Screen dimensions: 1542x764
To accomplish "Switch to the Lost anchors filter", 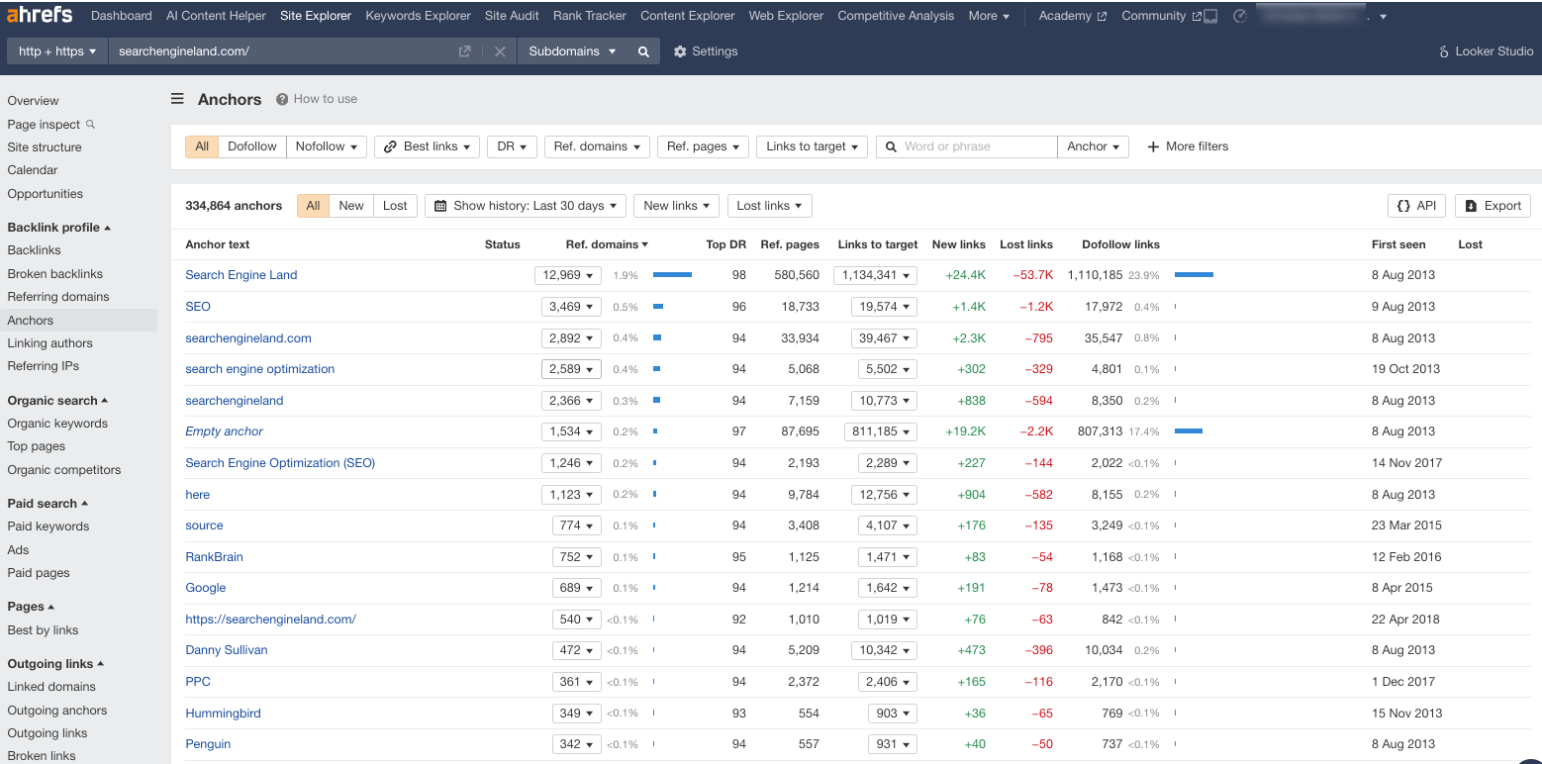I will pyautogui.click(x=395, y=206).
